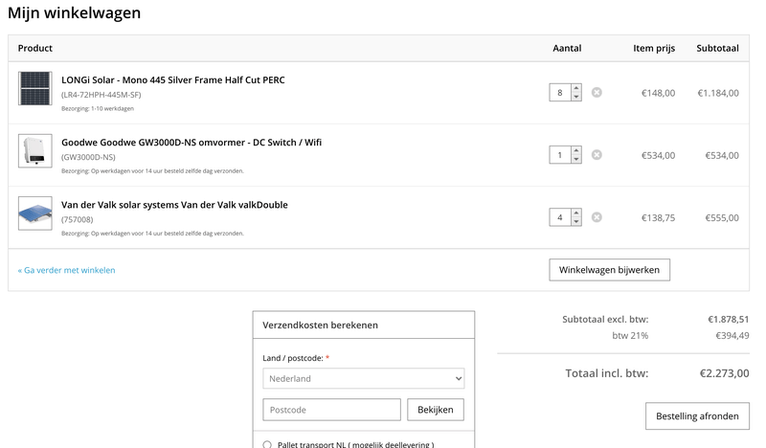This screenshot has width=766, height=448.
Task: Select Pallet transport NL radio option
Action: (267, 444)
